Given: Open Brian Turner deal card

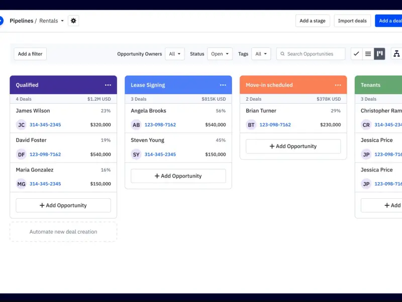Looking at the screenshot, I should click(293, 118).
